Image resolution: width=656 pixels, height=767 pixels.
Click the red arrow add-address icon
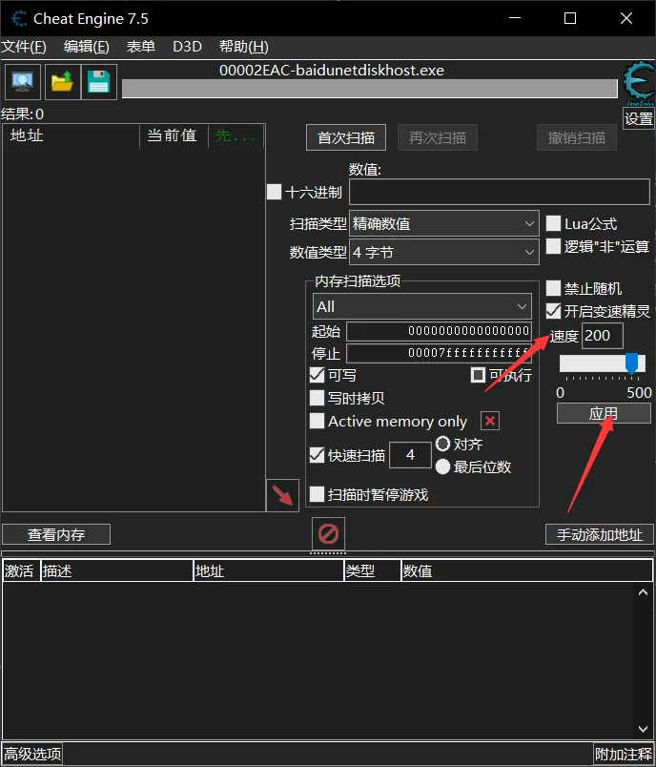(x=282, y=495)
